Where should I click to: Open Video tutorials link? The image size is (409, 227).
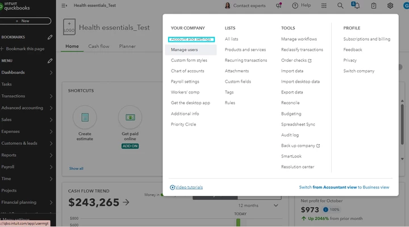click(x=189, y=187)
